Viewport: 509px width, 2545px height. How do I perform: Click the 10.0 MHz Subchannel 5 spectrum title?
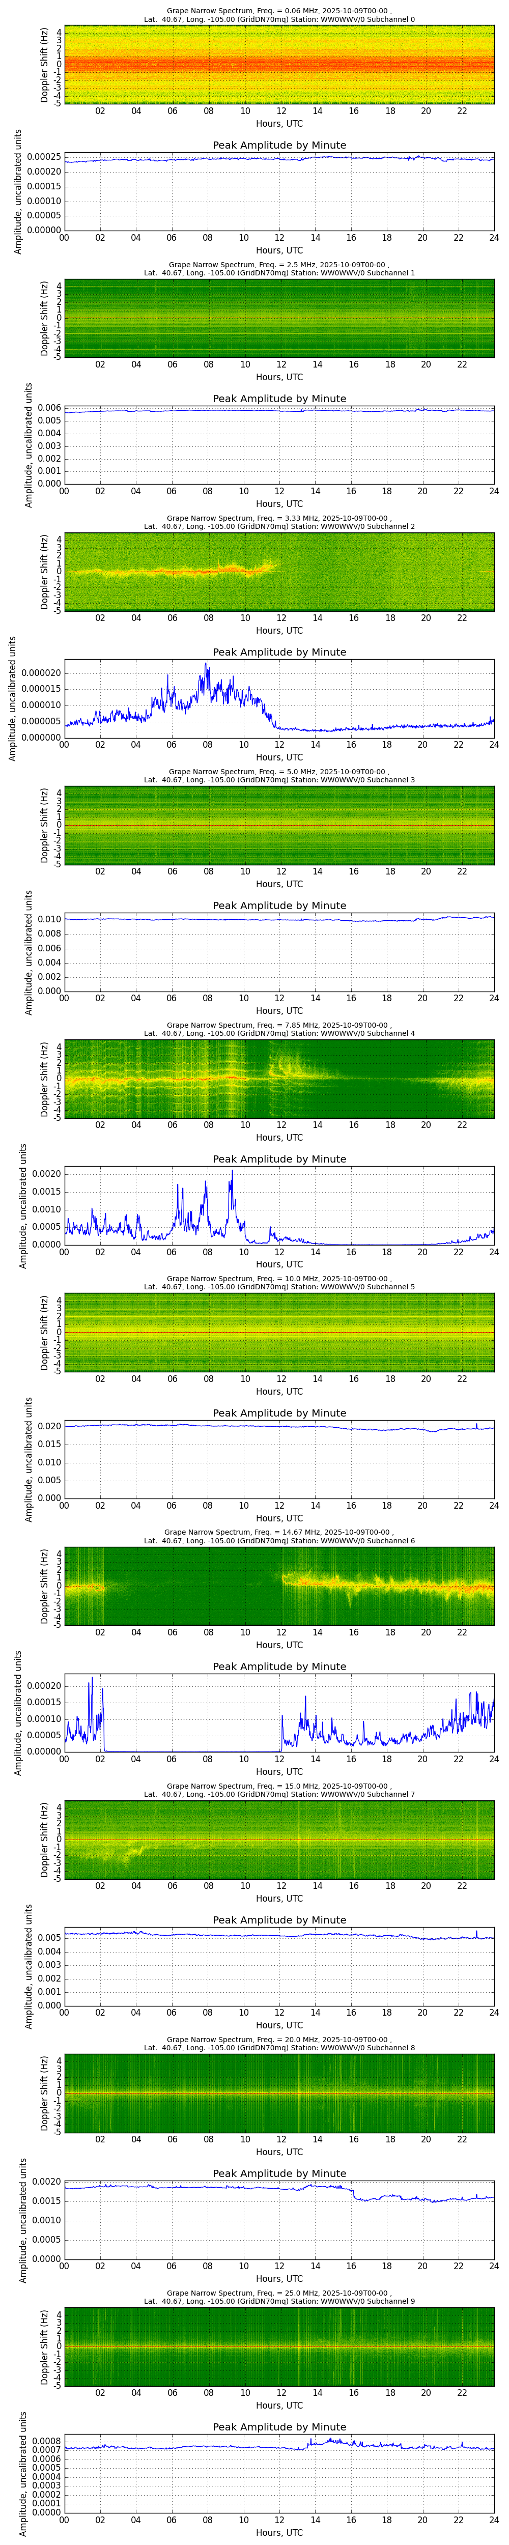pos(279,1282)
